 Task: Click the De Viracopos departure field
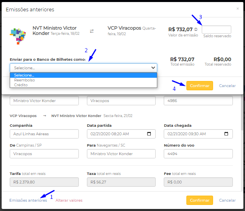click(x=44, y=154)
